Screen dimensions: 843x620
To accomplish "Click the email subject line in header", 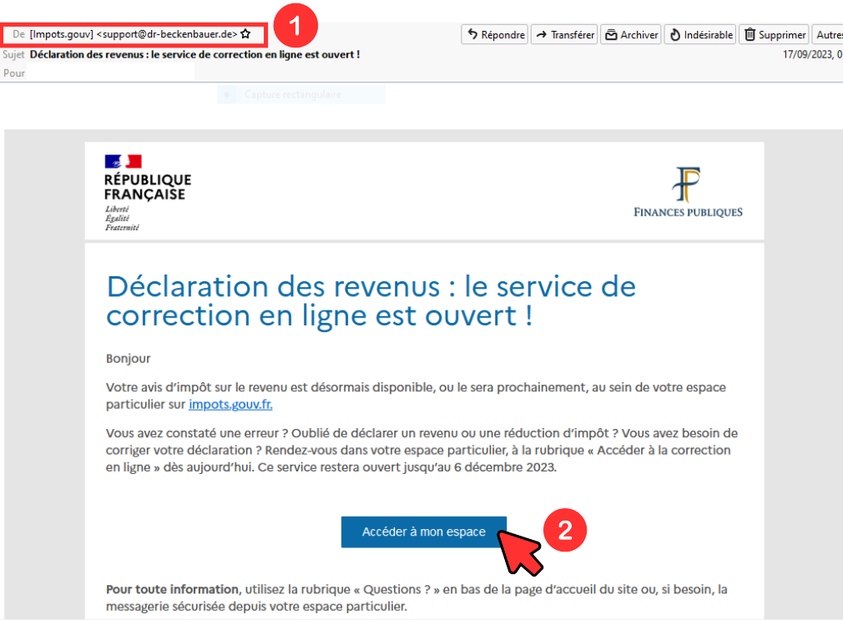I will 194,54.
